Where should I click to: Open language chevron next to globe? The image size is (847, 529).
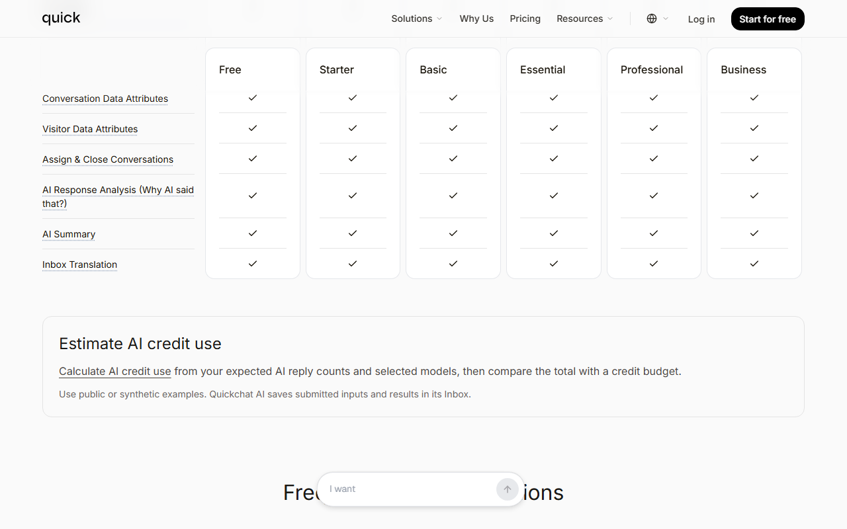coord(666,19)
